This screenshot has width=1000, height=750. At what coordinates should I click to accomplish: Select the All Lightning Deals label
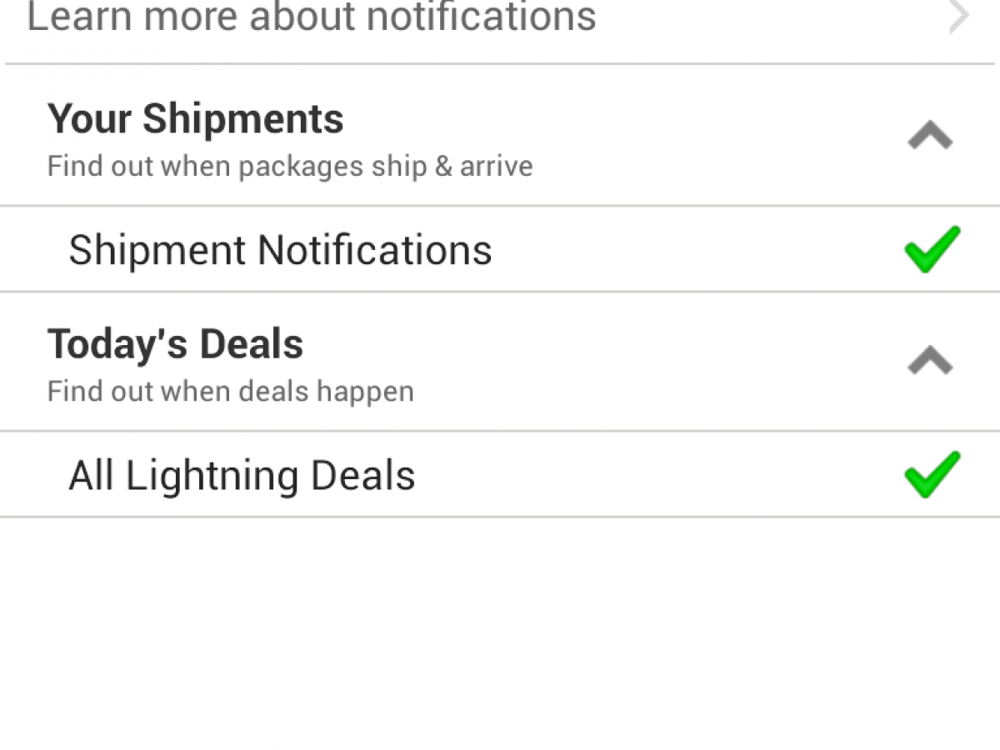[242, 476]
